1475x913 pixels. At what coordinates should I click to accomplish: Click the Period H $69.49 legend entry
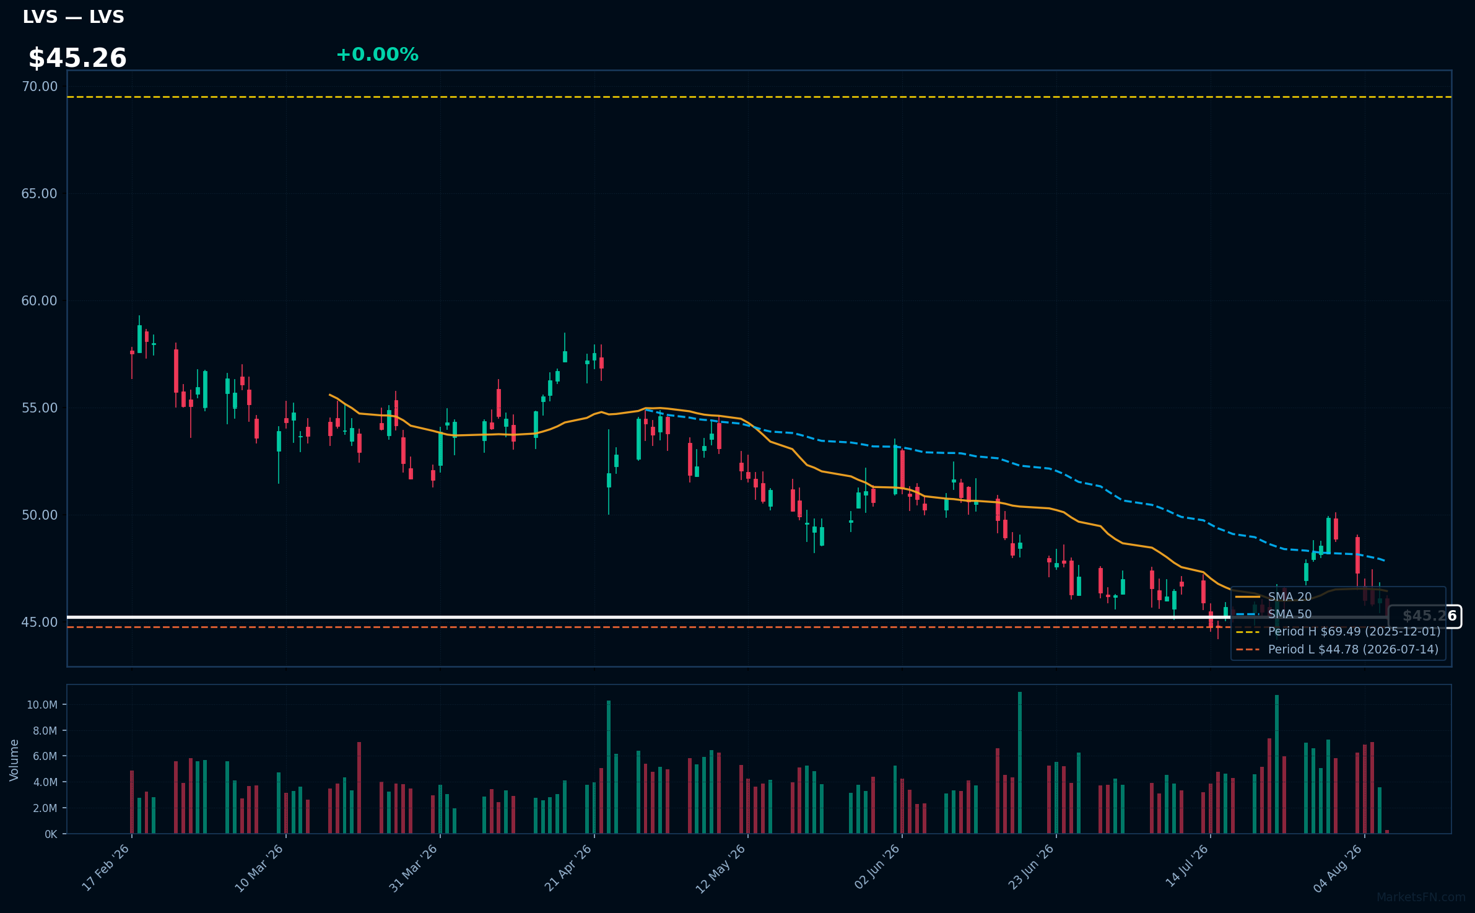tap(1338, 632)
